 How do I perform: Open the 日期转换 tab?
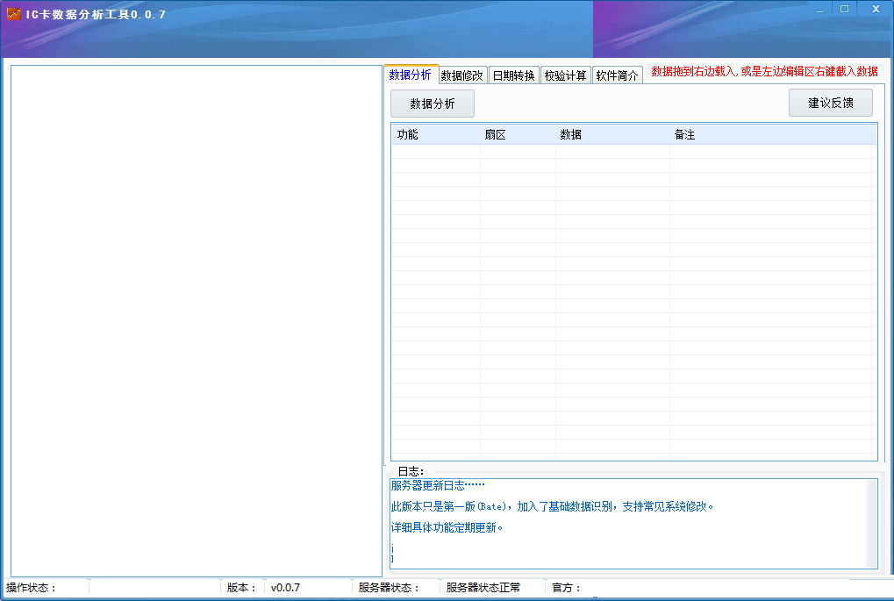(513, 75)
